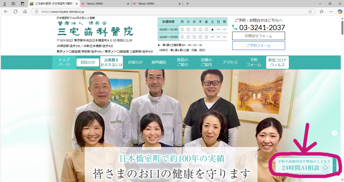Show next slide with right arrow
Screen dimensions: 344x182
click(334, 133)
